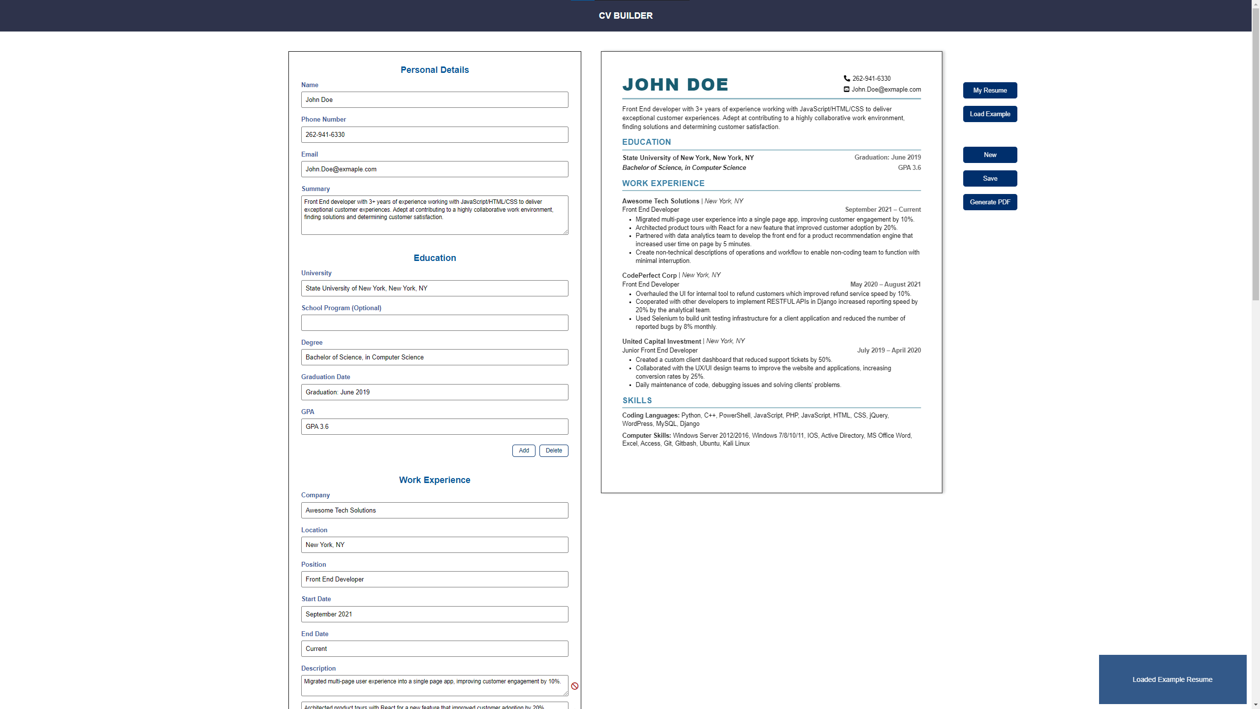Click Generate PDF
This screenshot has width=1260, height=709.
990,202
